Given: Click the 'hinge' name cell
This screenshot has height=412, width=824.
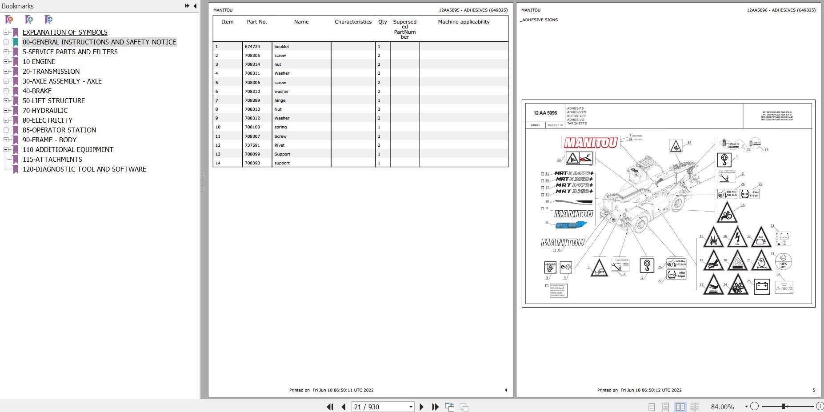Looking at the screenshot, I should point(280,100).
